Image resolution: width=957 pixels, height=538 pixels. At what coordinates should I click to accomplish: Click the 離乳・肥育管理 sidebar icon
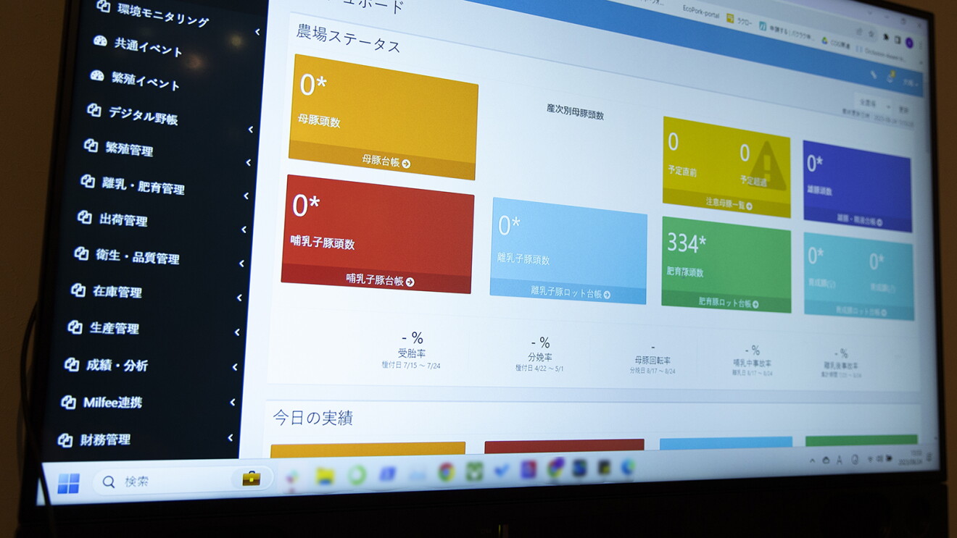[x=88, y=181]
